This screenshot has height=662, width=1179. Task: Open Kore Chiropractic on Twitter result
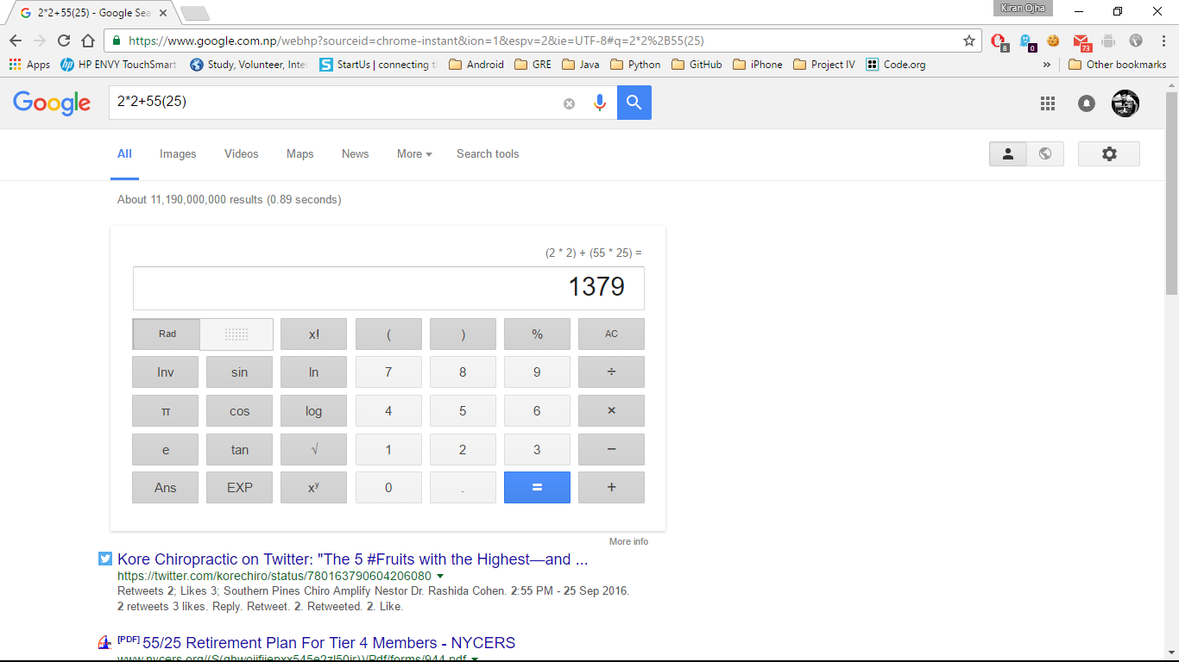[x=352, y=559]
